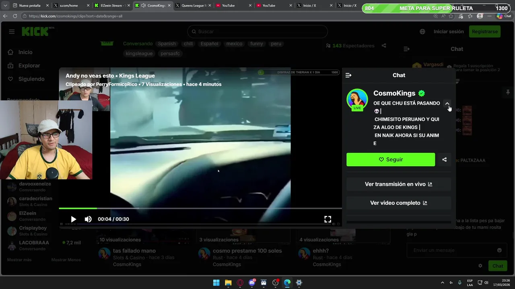Mute the clip volume
This screenshot has height=289, width=515.
[x=88, y=219]
